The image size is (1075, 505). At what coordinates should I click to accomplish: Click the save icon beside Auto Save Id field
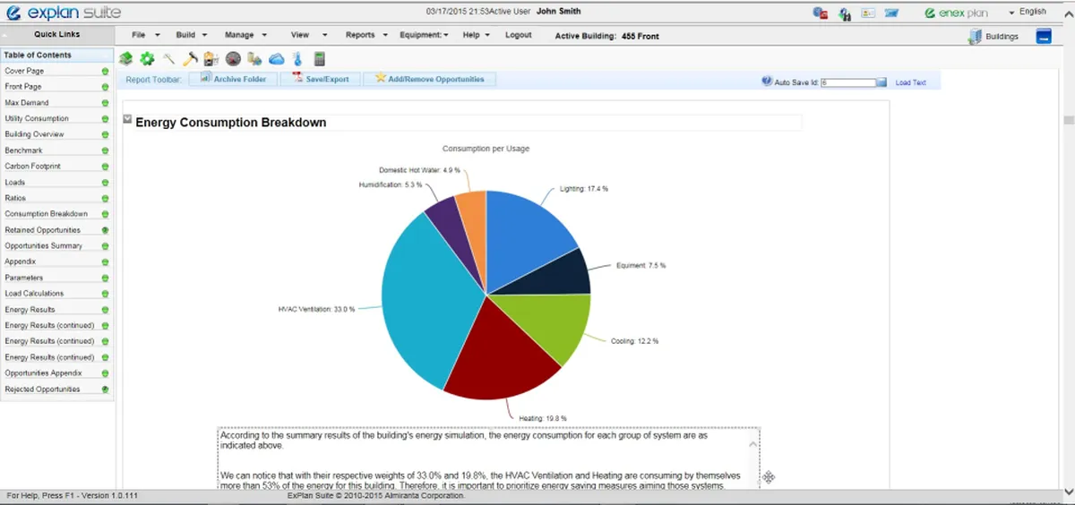coord(881,82)
